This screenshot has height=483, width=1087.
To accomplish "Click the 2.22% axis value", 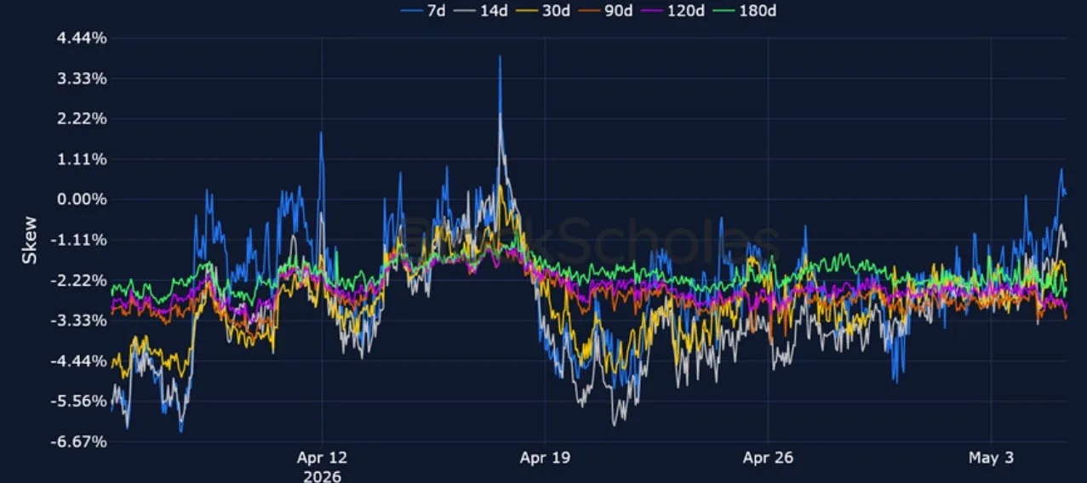I will tap(82, 118).
